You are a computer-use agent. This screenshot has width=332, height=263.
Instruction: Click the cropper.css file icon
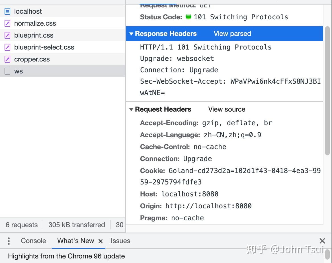point(7,59)
